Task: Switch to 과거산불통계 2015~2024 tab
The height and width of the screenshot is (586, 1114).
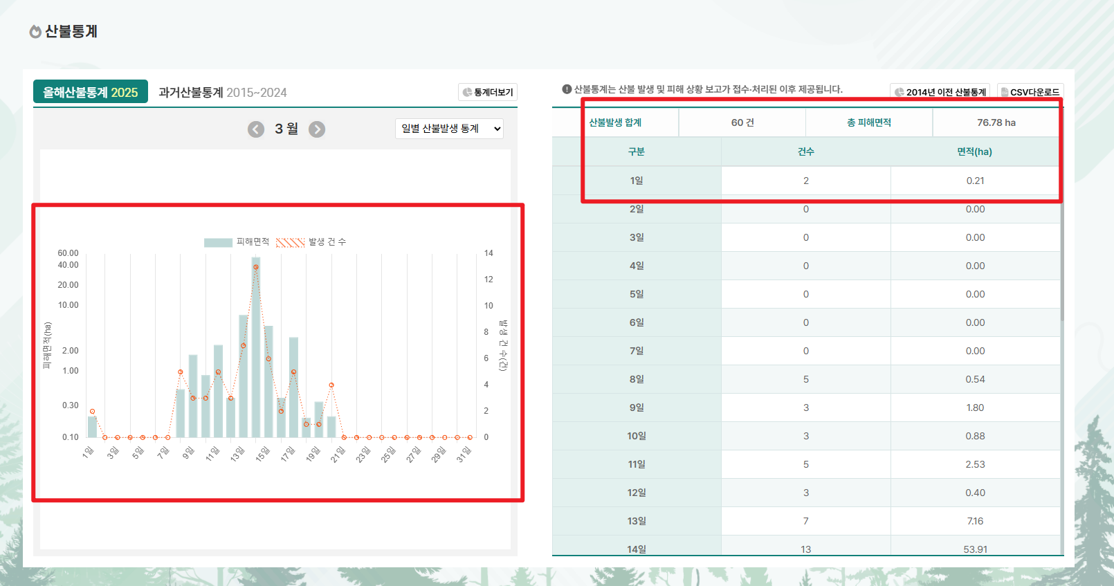Action: [223, 92]
